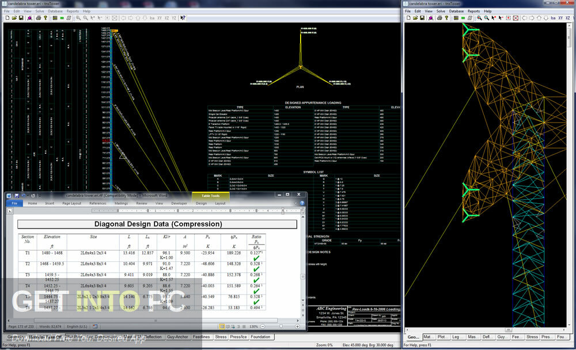Viewport: 576px width, 350px height.
Task: Select Foundation tab in left tnxTower window
Action: tap(260, 337)
